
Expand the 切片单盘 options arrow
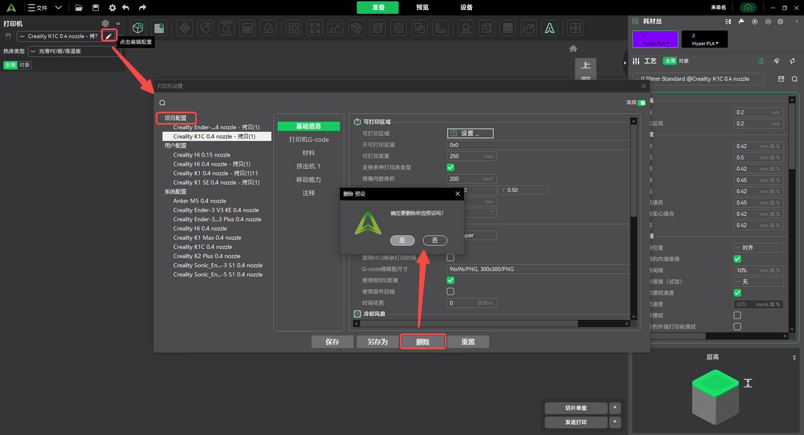pyautogui.click(x=615, y=408)
